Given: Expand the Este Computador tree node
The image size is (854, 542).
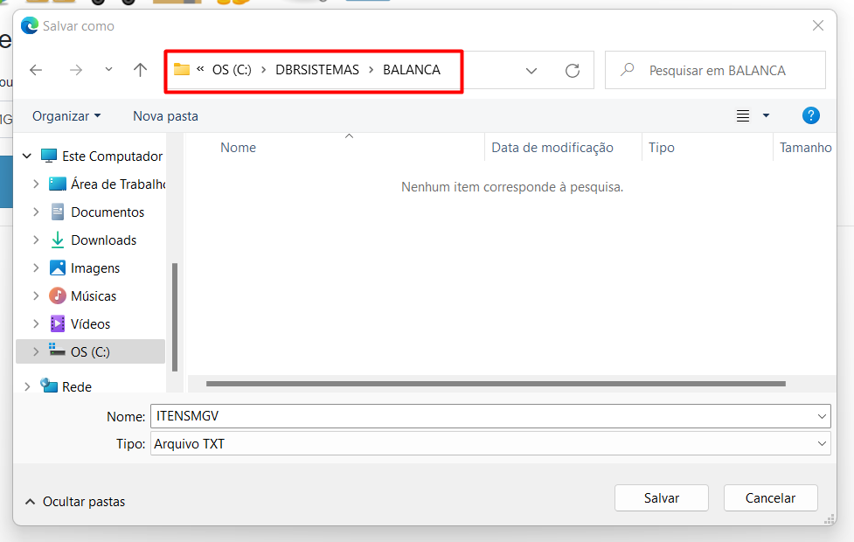Looking at the screenshot, I should tap(27, 156).
